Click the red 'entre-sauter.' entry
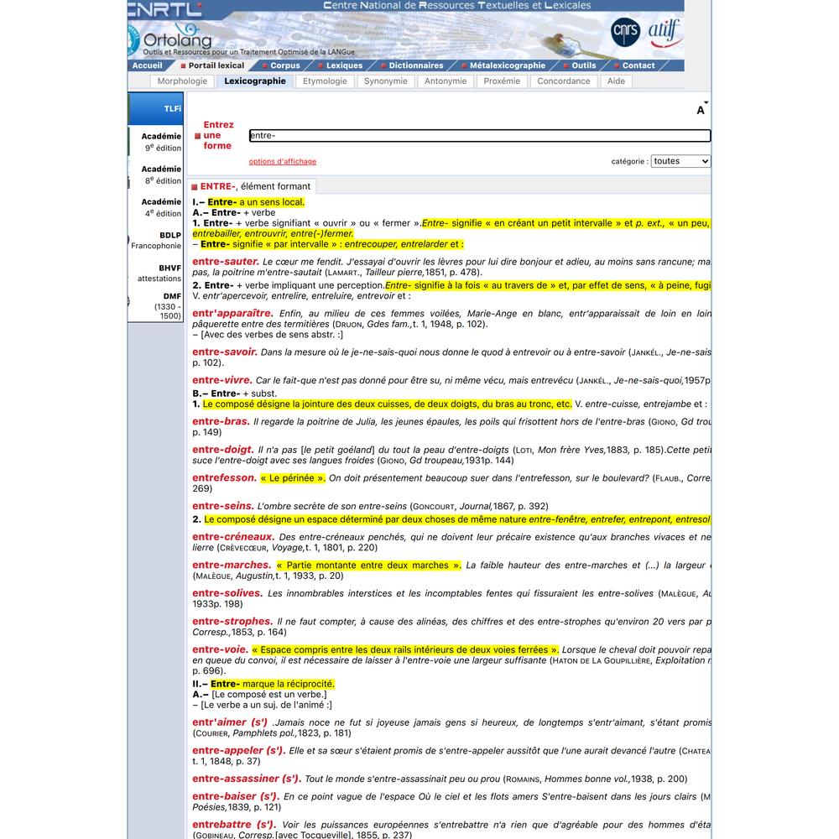 click(x=225, y=262)
